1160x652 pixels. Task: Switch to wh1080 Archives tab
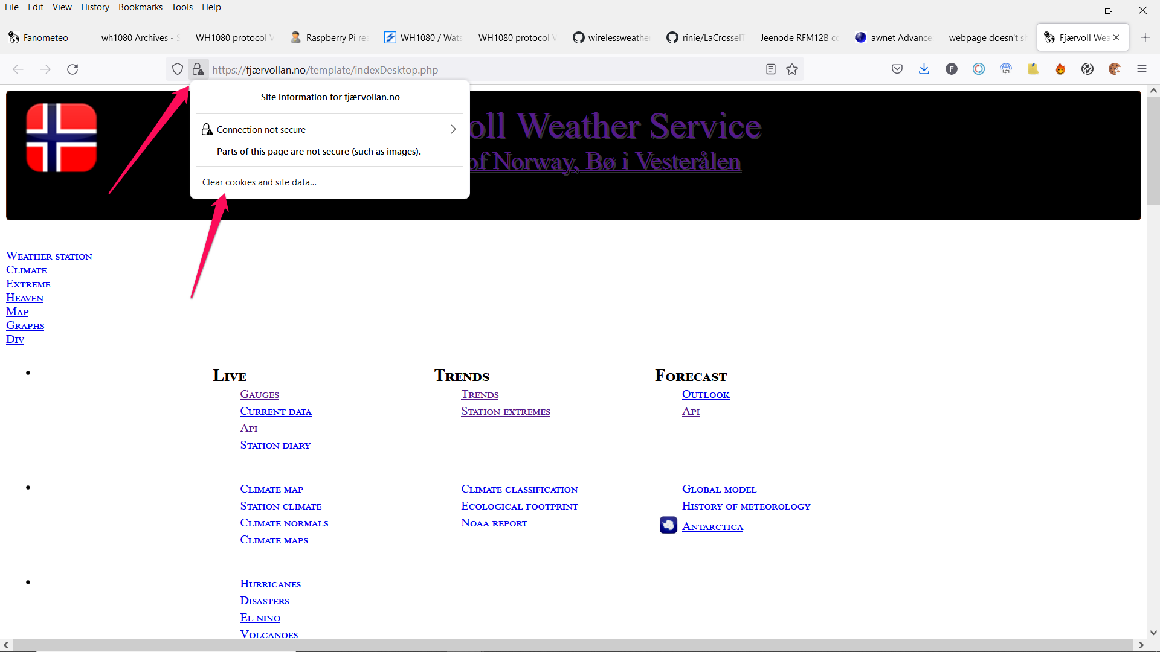tap(140, 37)
